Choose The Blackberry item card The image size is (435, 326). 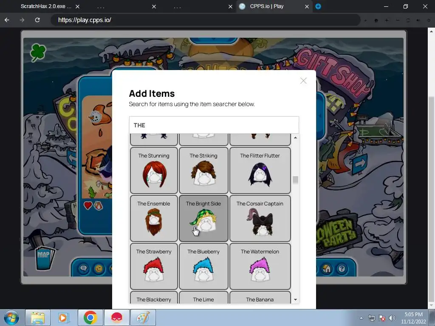[154, 298]
